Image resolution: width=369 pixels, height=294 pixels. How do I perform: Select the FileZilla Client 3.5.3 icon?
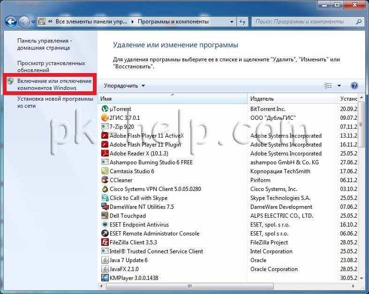coord(105,243)
